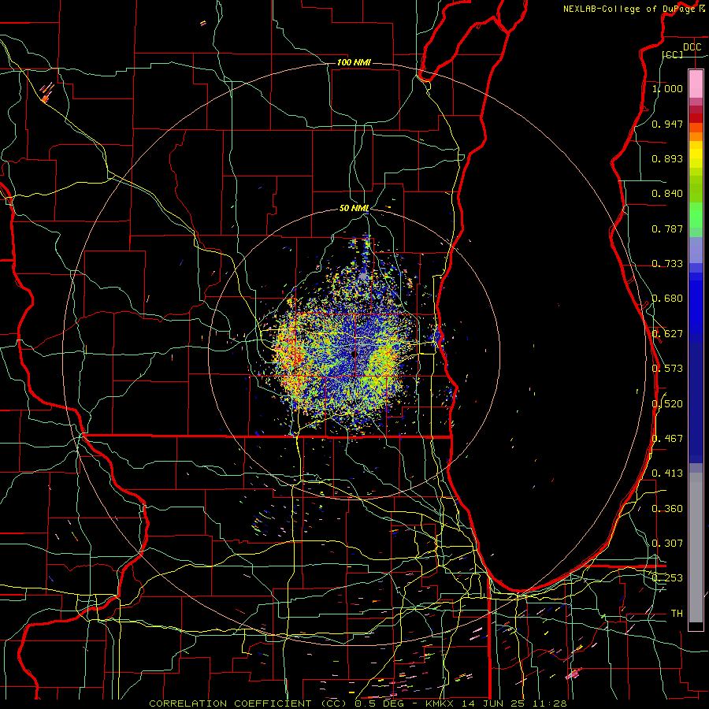The height and width of the screenshot is (709, 709).
Task: Click the 0.893 scale value
Action: point(667,158)
